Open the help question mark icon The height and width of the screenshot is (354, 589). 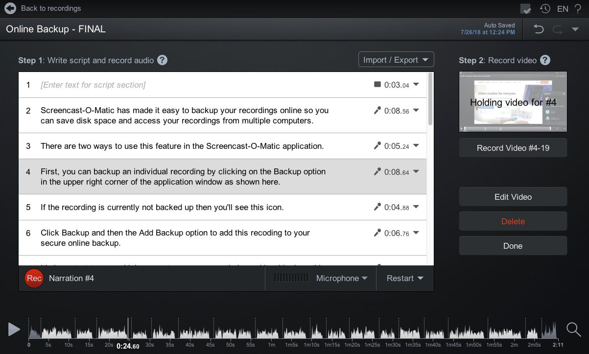579,8
